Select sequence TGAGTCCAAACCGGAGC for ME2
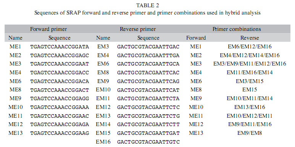This screenshot has height=147, width=295. (x=60, y=55)
